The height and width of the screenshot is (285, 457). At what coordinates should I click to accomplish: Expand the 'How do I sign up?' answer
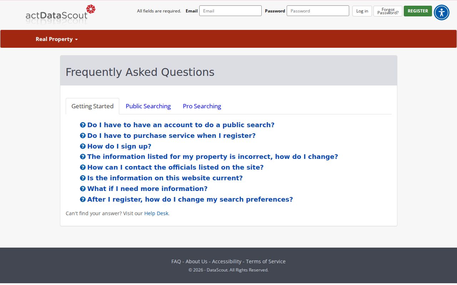tap(119, 146)
